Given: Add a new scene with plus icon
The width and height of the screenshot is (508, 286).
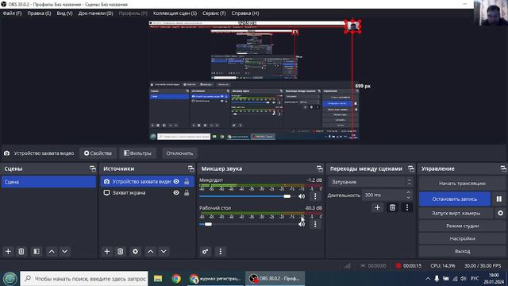Looking at the screenshot, I should (8, 251).
